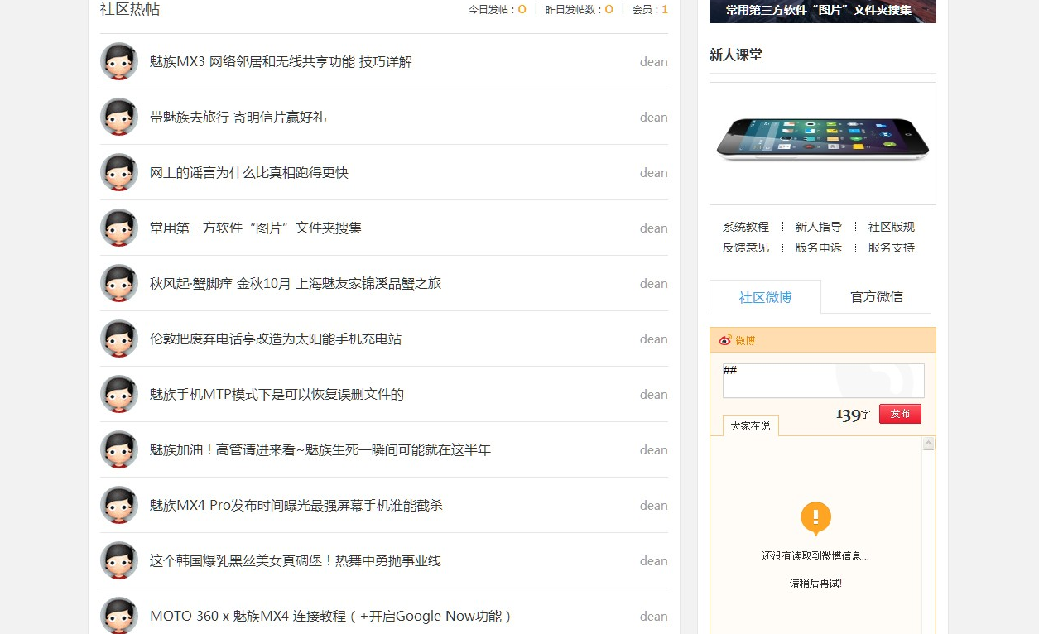Open 社区版规 link
Image resolution: width=1039 pixels, height=634 pixels.
(x=891, y=227)
